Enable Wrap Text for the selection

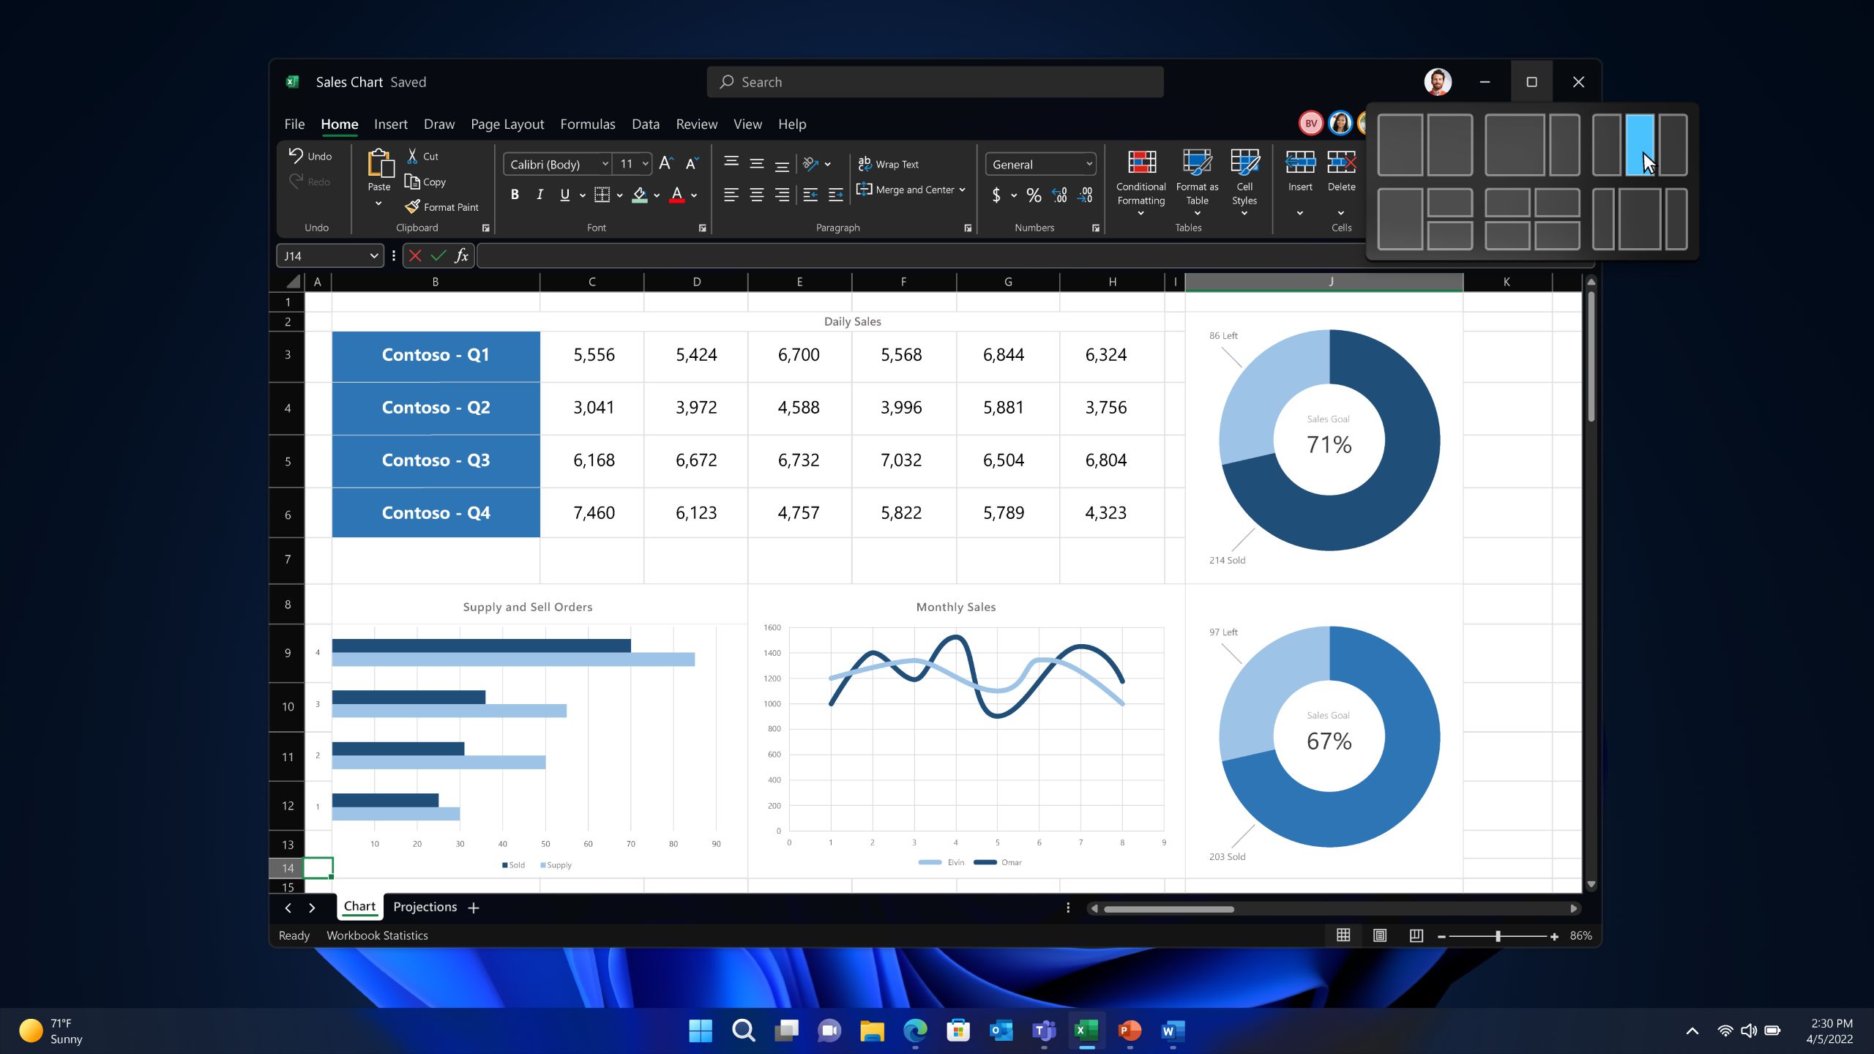click(888, 164)
